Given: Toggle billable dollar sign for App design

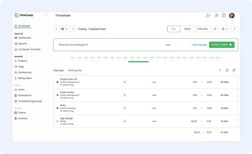Looking at the screenshot, I should 125,121.
